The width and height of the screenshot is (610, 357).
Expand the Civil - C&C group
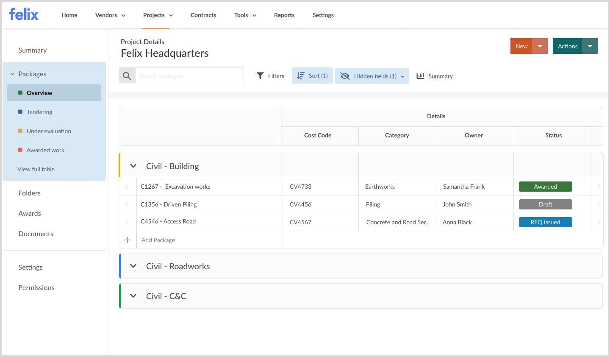(133, 296)
